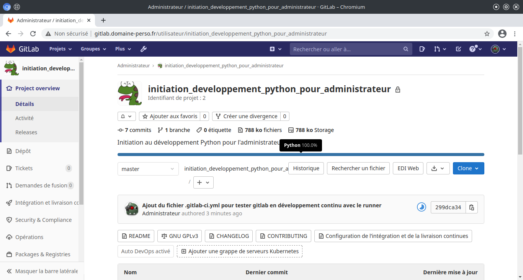This screenshot has height=280, width=523.
Task: Collapse sidebar via Masquer la barre latérale
Action: tap(42, 271)
